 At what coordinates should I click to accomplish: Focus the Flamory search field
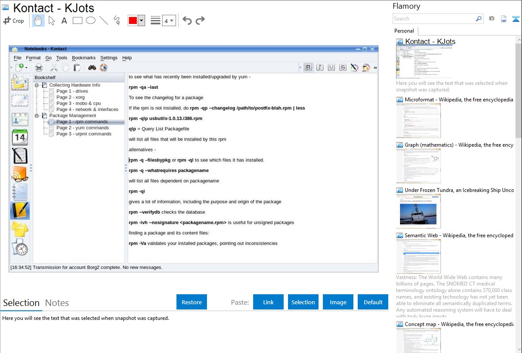pyautogui.click(x=434, y=19)
